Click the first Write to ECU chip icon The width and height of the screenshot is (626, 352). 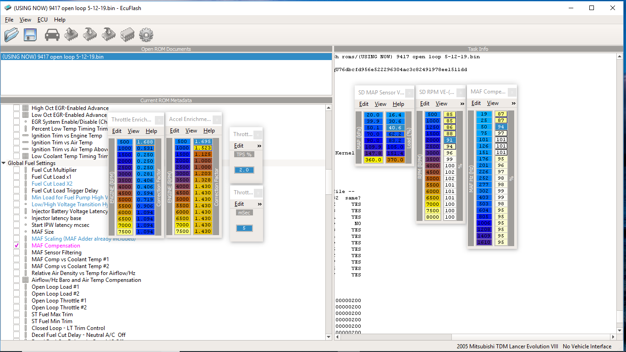coord(90,34)
